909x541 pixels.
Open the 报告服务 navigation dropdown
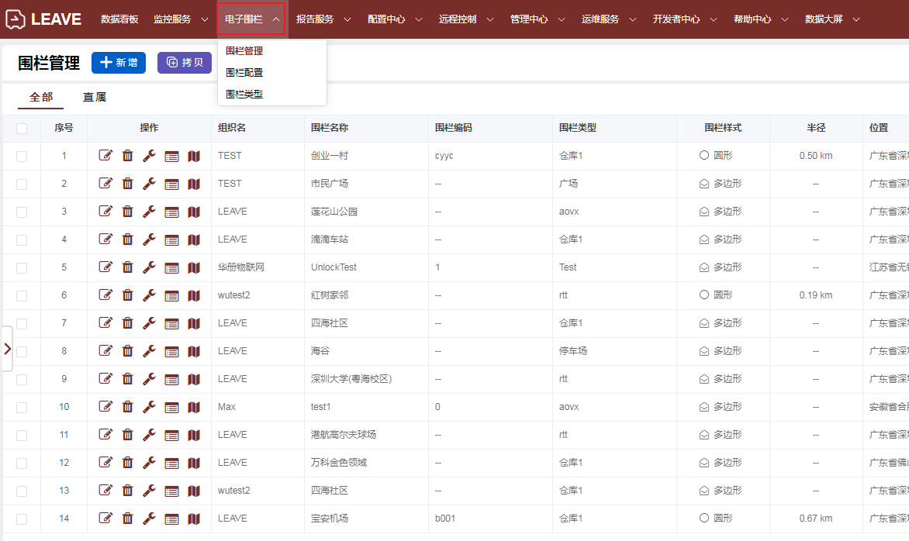323,19
